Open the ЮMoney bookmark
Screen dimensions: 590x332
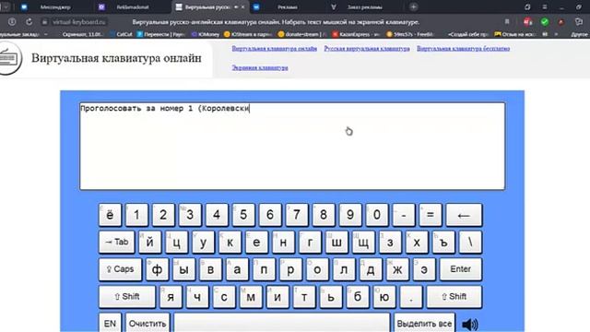point(206,34)
